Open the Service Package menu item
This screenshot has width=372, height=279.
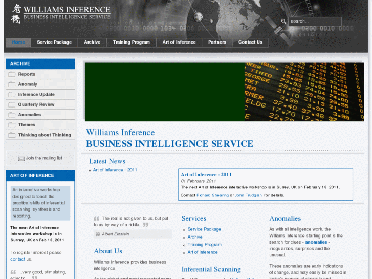pyautogui.click(x=54, y=42)
